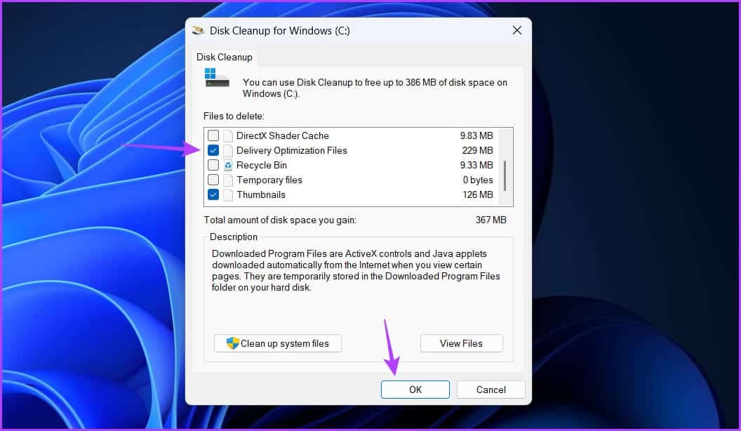The image size is (741, 431).
Task: Select the Delivery Optimization Files label
Action: 292,150
